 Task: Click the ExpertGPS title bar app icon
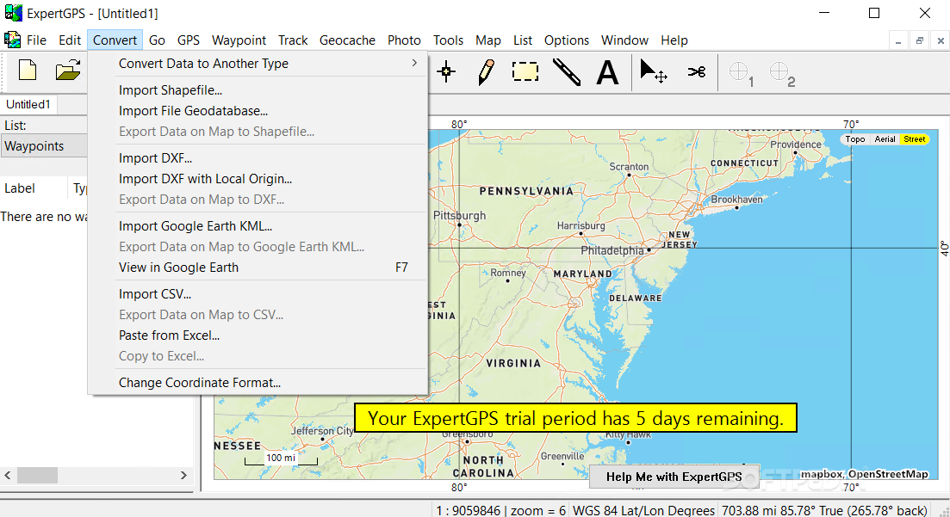(x=13, y=13)
